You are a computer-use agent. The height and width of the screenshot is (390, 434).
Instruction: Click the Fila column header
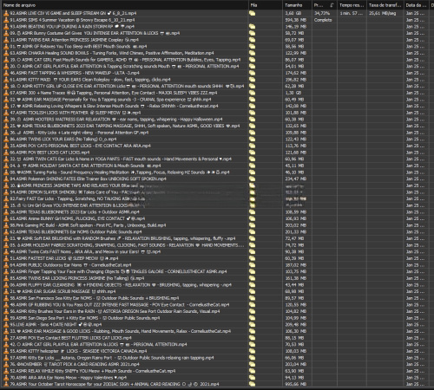click(253, 5)
